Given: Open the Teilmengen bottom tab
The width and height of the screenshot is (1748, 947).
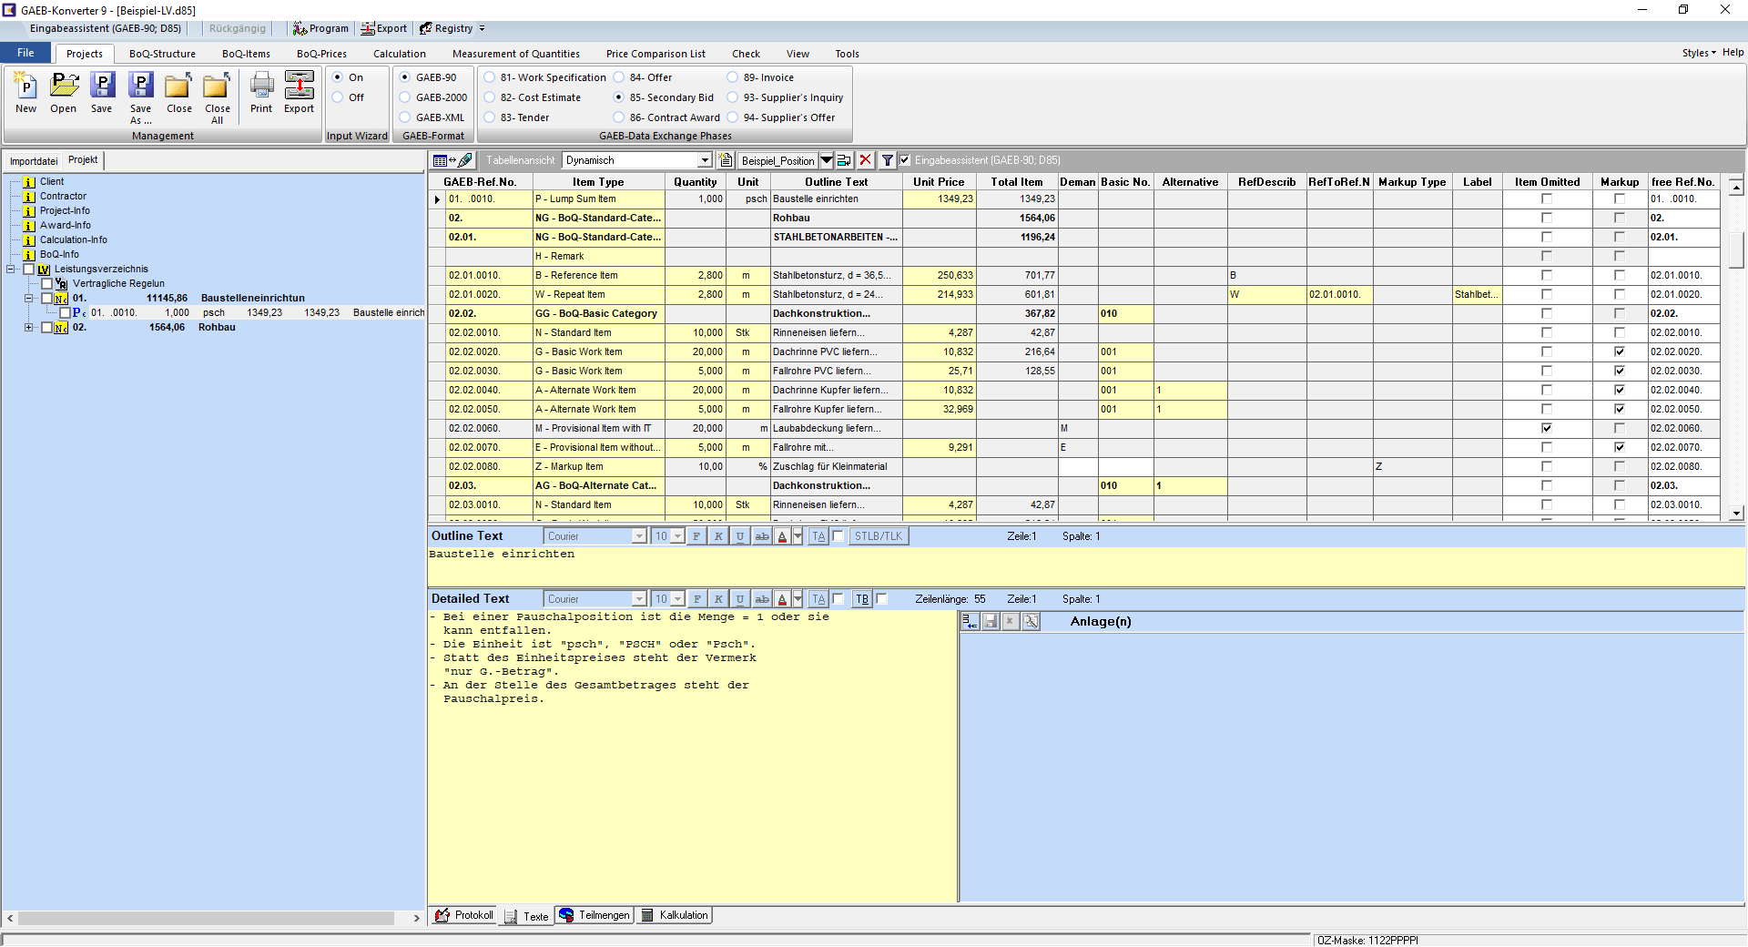Looking at the screenshot, I should click(x=595, y=915).
